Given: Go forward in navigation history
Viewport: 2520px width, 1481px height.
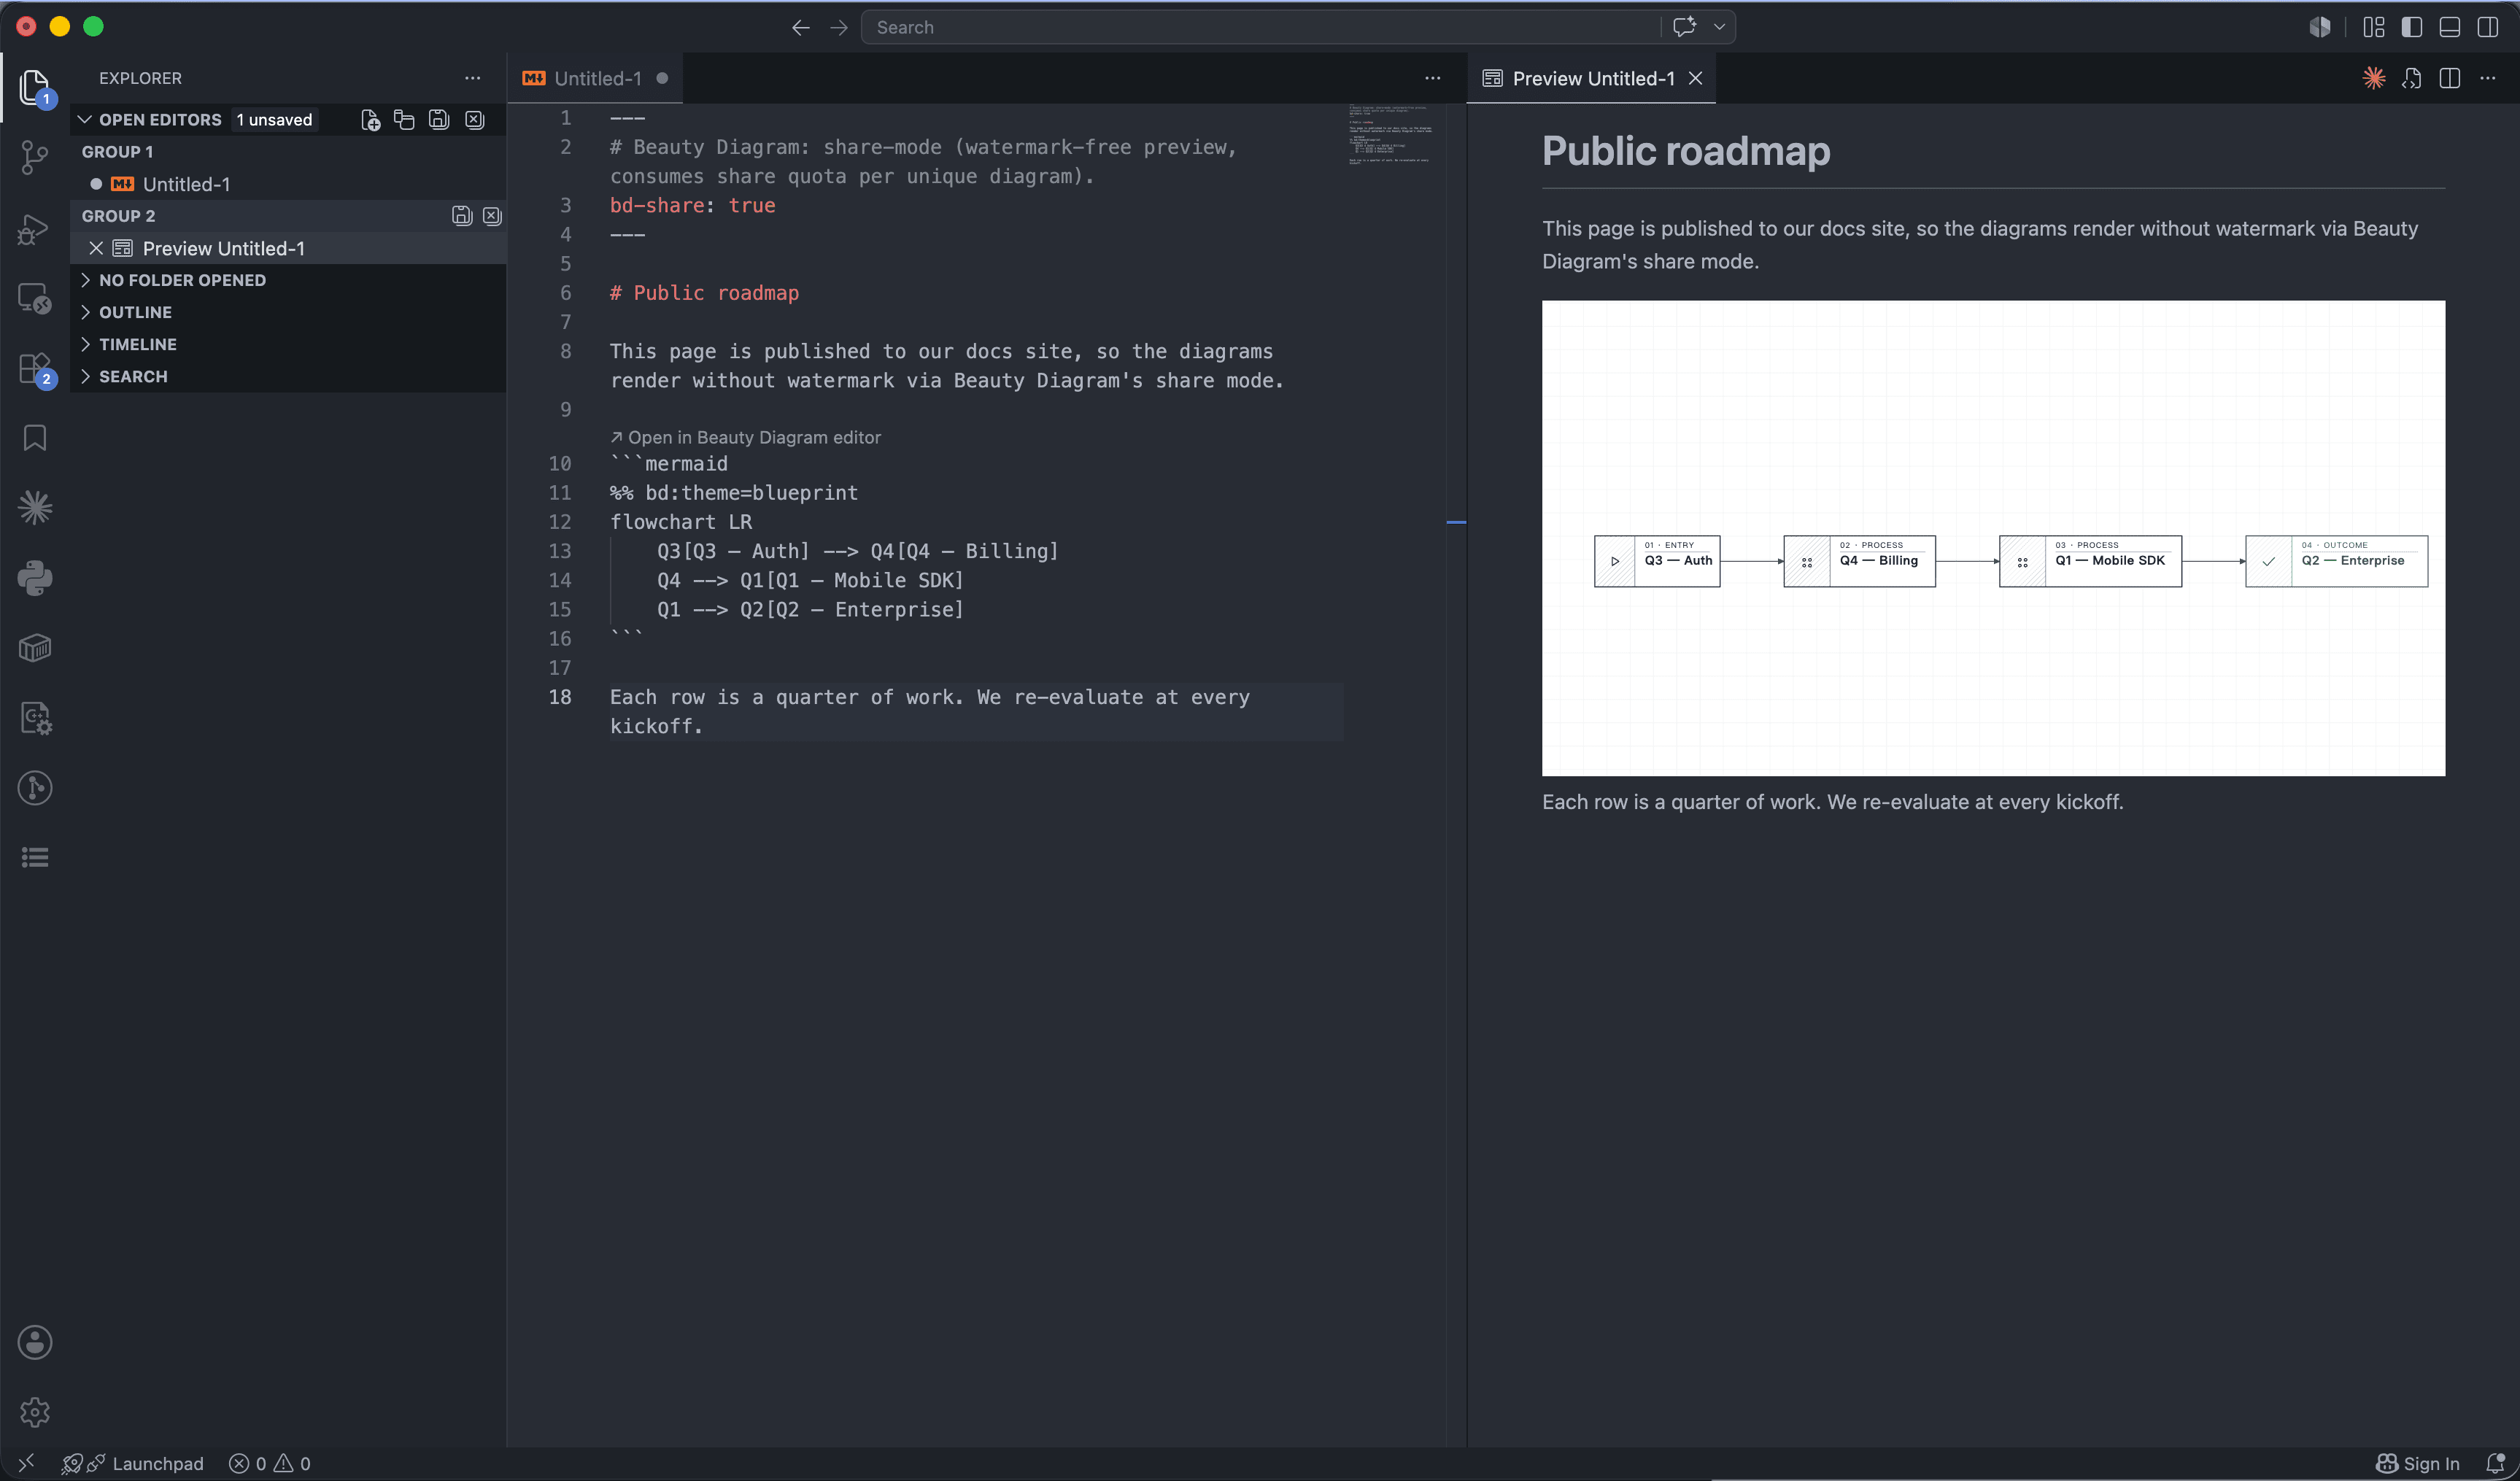Looking at the screenshot, I should [x=838, y=27].
